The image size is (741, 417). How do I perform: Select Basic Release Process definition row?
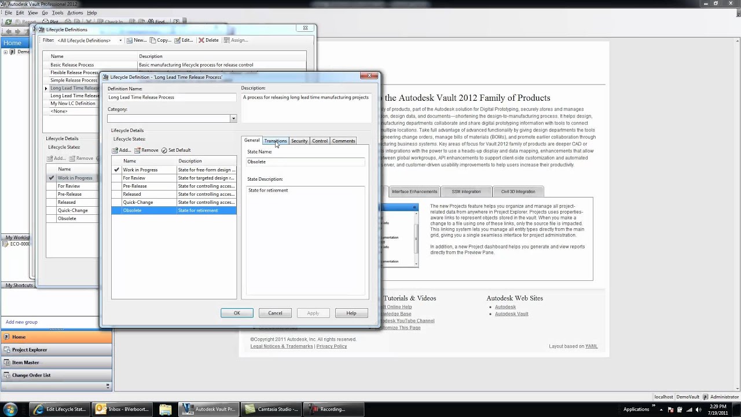[x=174, y=65]
